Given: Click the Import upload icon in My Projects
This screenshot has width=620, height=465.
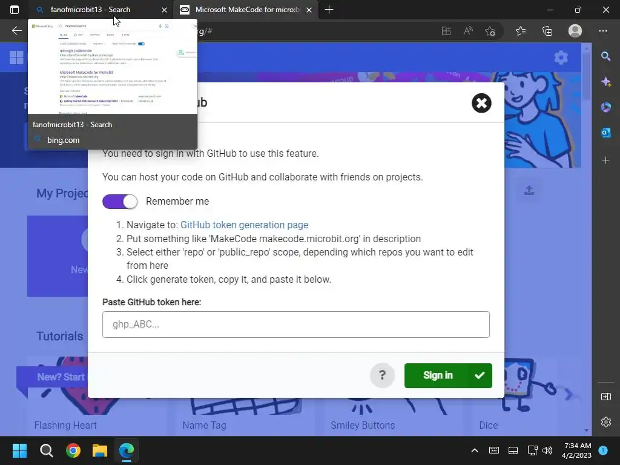Looking at the screenshot, I should (529, 191).
